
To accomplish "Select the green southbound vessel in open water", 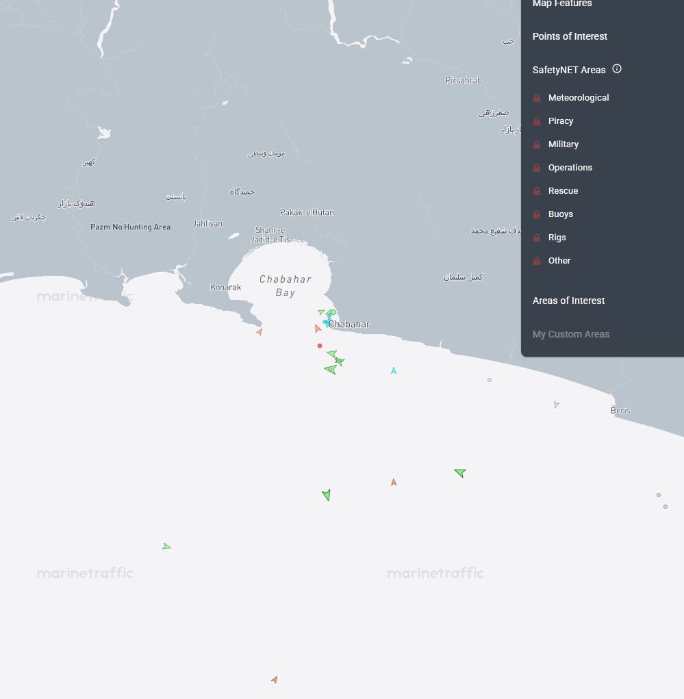I will [327, 495].
